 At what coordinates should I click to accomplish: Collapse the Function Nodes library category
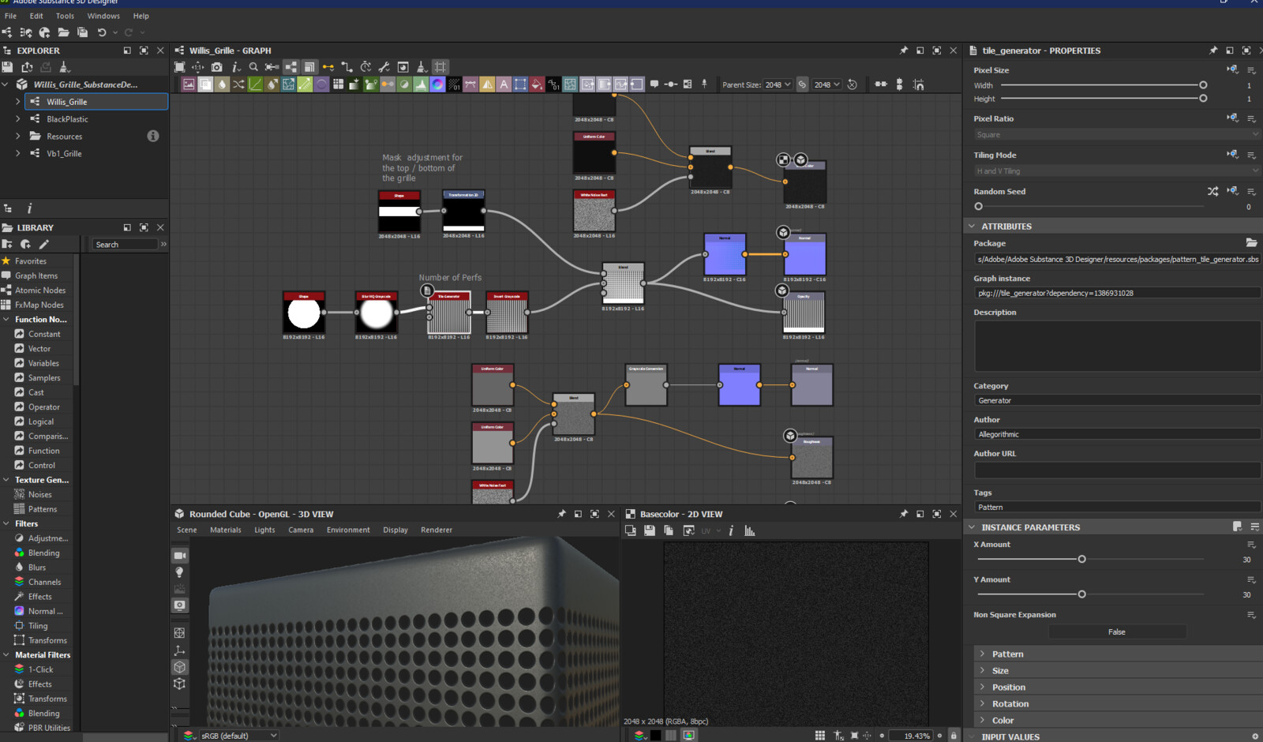click(6, 320)
